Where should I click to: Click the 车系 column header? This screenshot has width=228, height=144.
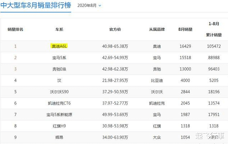click(59, 30)
